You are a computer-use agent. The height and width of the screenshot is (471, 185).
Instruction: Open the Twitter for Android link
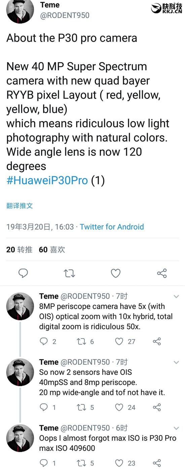(x=112, y=227)
